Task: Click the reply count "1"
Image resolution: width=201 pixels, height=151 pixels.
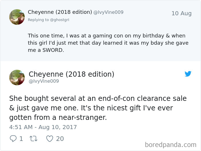Action: point(21,139)
